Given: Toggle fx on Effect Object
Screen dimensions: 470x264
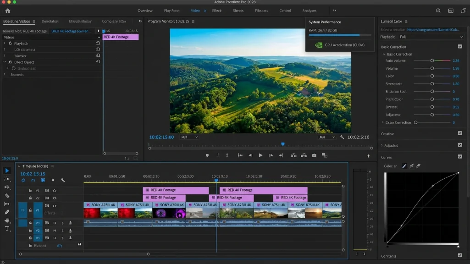Looking at the screenshot, I should point(10,62).
